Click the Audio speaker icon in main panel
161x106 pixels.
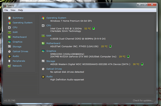pos(43,77)
